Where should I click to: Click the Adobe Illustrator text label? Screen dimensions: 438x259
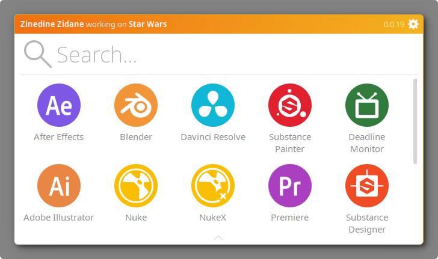pos(59,218)
